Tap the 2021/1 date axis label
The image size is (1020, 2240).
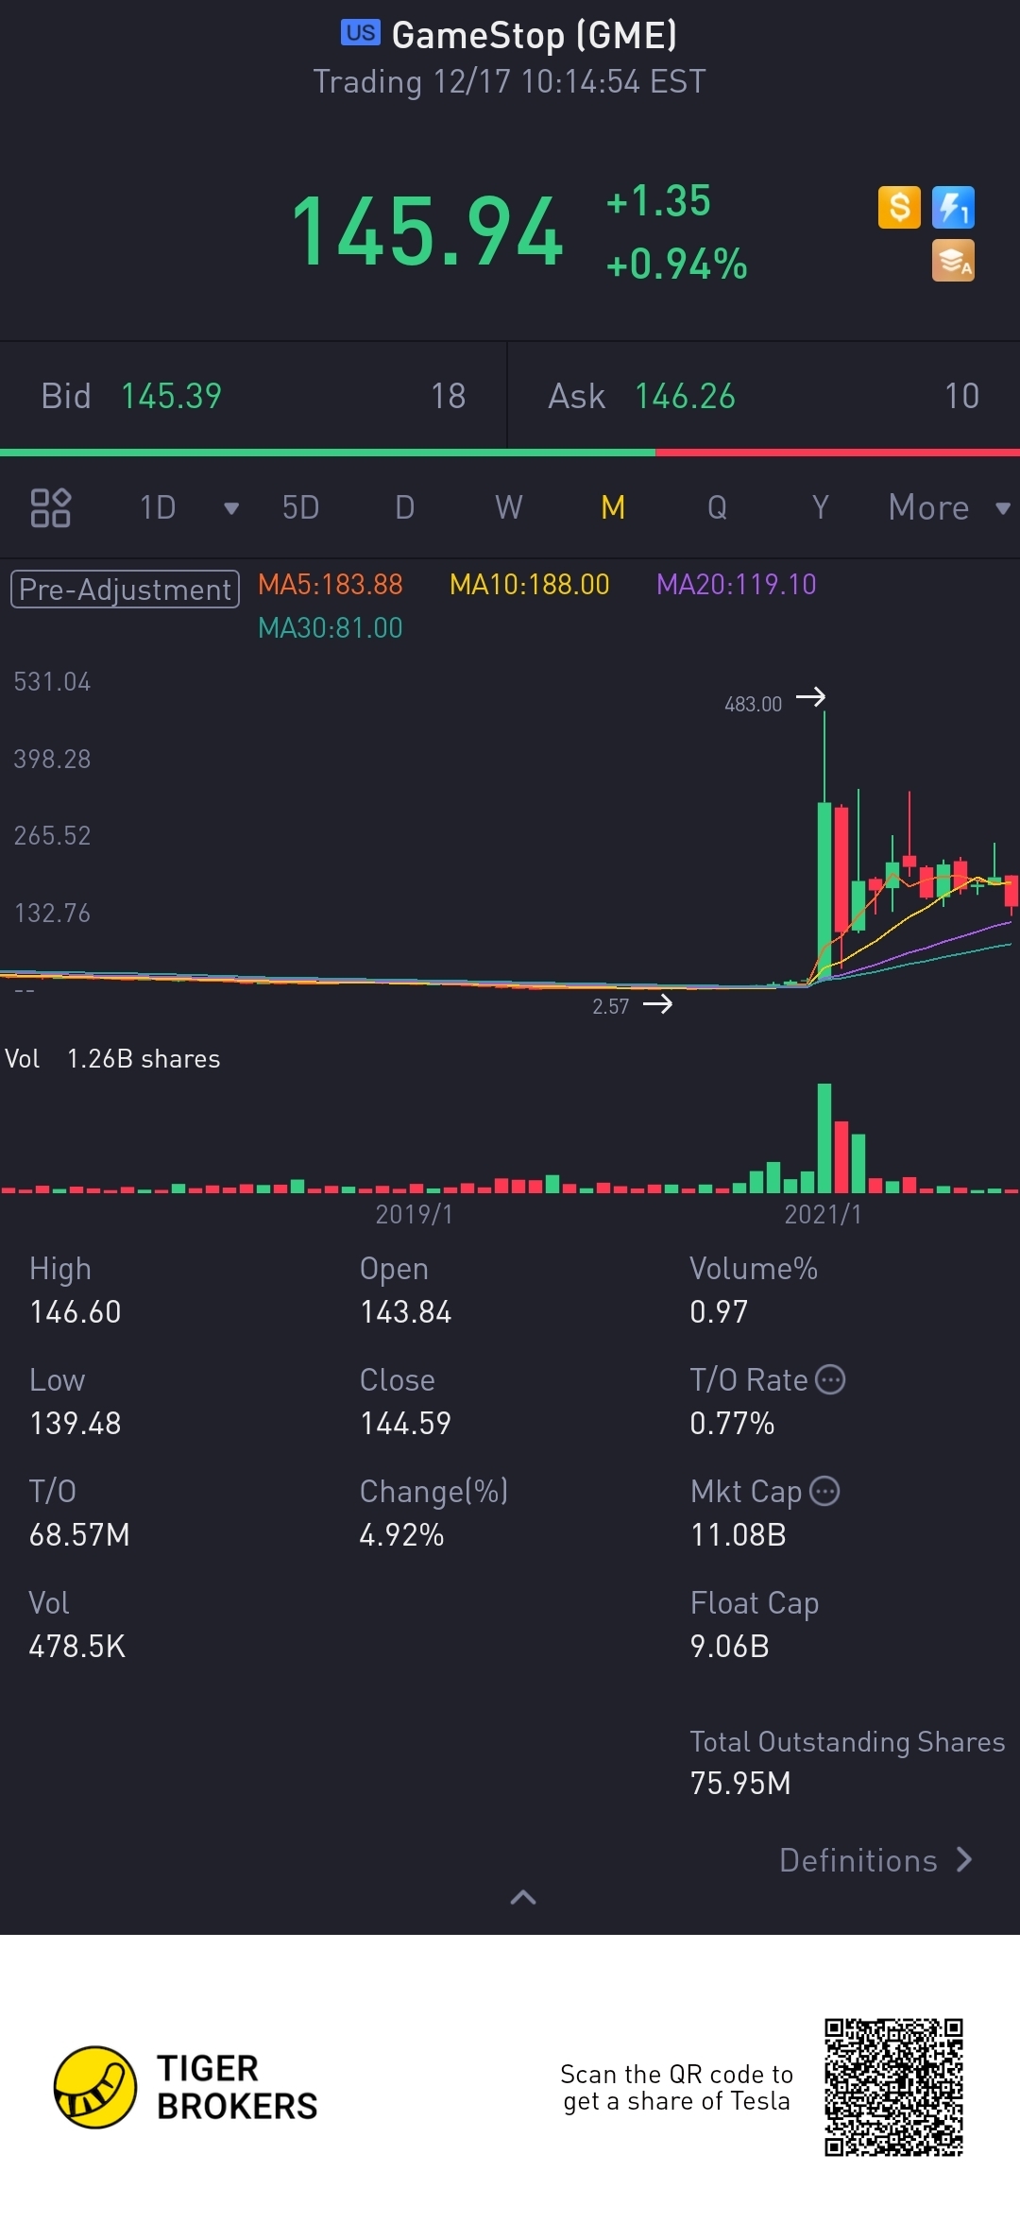(824, 1214)
